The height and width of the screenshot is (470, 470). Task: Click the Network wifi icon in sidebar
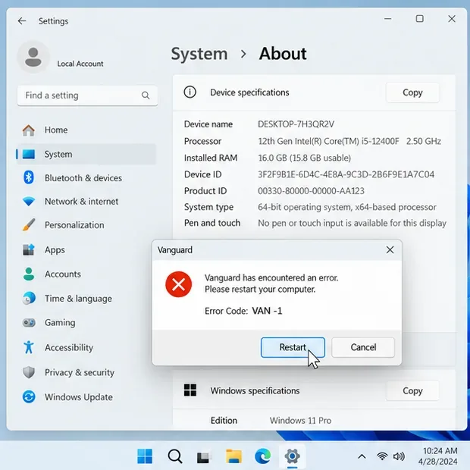pos(29,202)
